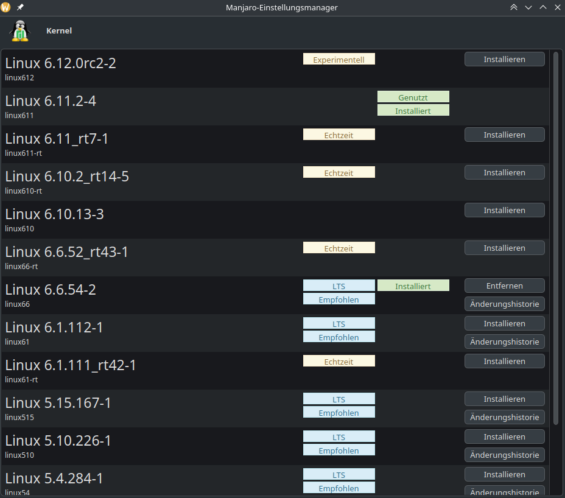565x498 pixels.
Task: Select the Linux 5.10.226-1 heading
Action: 58,441
